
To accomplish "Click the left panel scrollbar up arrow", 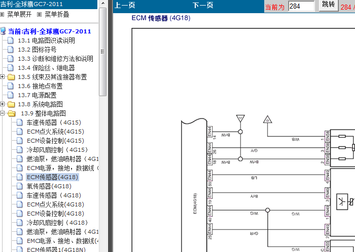I will coord(103,4).
